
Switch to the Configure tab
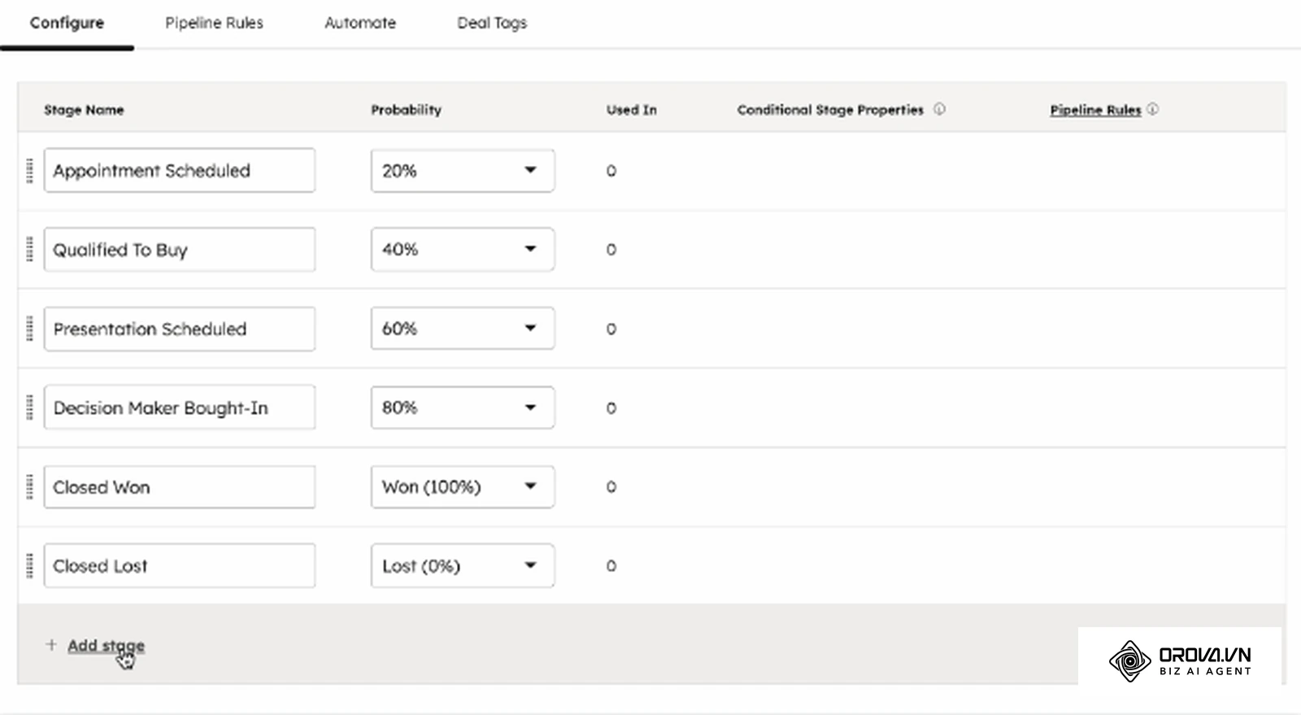(67, 23)
